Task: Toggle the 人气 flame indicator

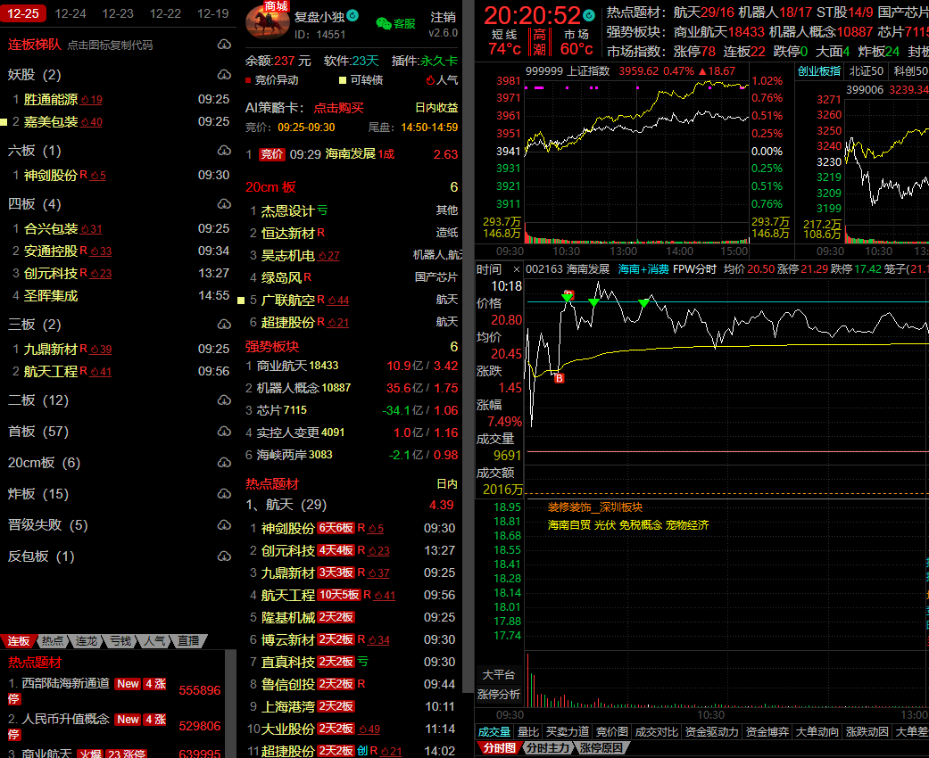Action: pos(430,80)
